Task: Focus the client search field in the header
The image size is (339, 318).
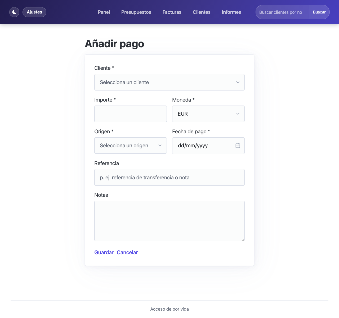Action: pos(282,12)
